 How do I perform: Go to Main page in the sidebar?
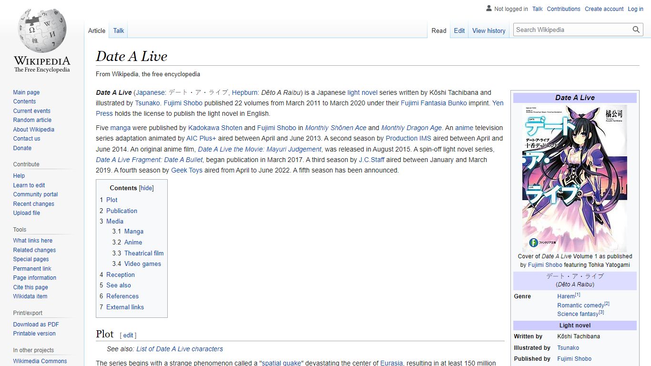coord(26,92)
